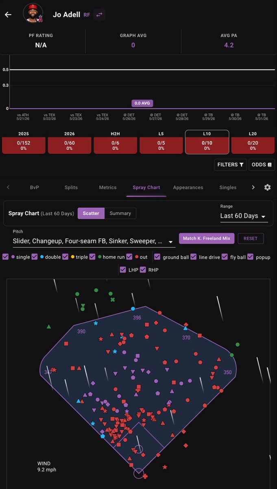Screen dimensions: 277x489
Task: Select the Scatter view toggle
Action: (x=91, y=213)
